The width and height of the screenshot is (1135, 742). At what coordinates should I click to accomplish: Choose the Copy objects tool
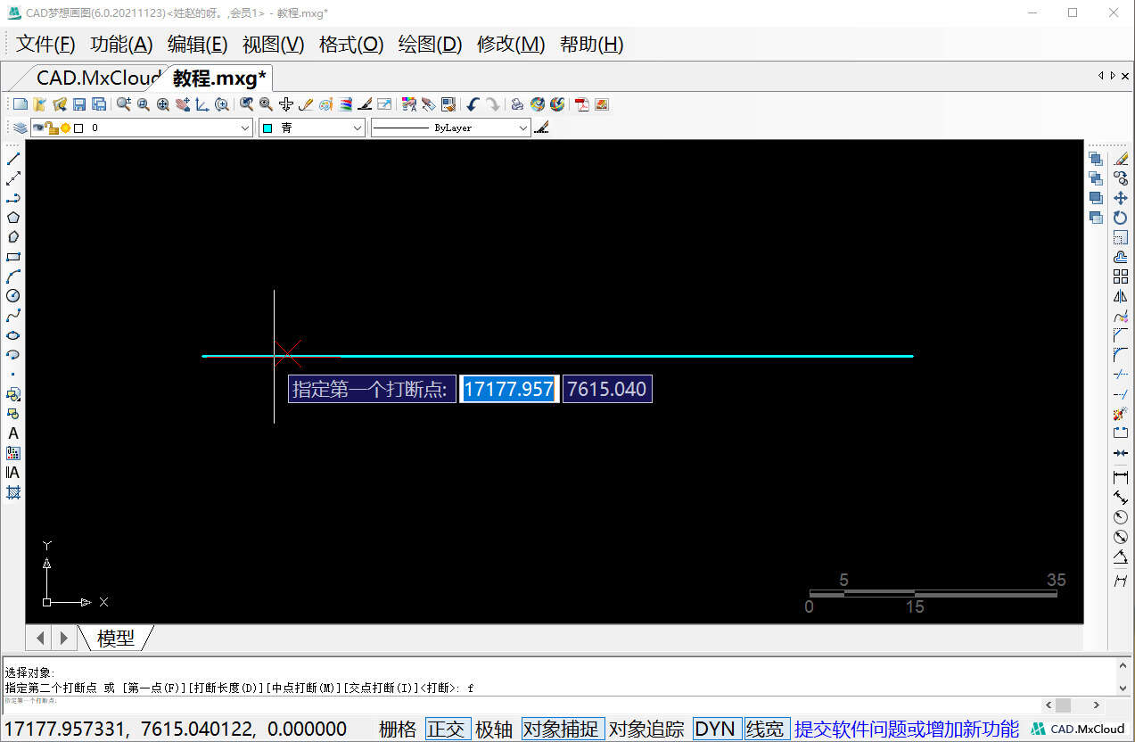pyautogui.click(x=1121, y=178)
